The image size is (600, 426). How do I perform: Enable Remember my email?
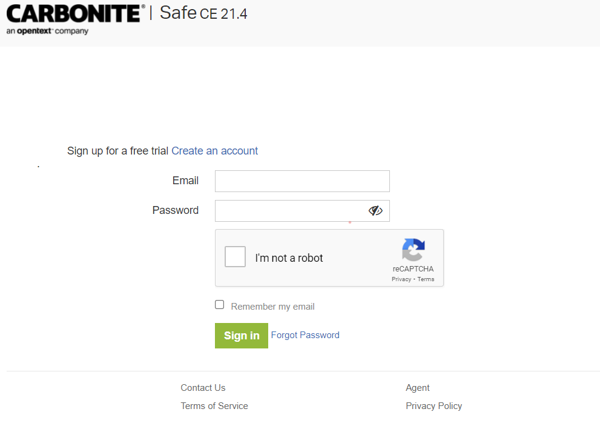219,304
